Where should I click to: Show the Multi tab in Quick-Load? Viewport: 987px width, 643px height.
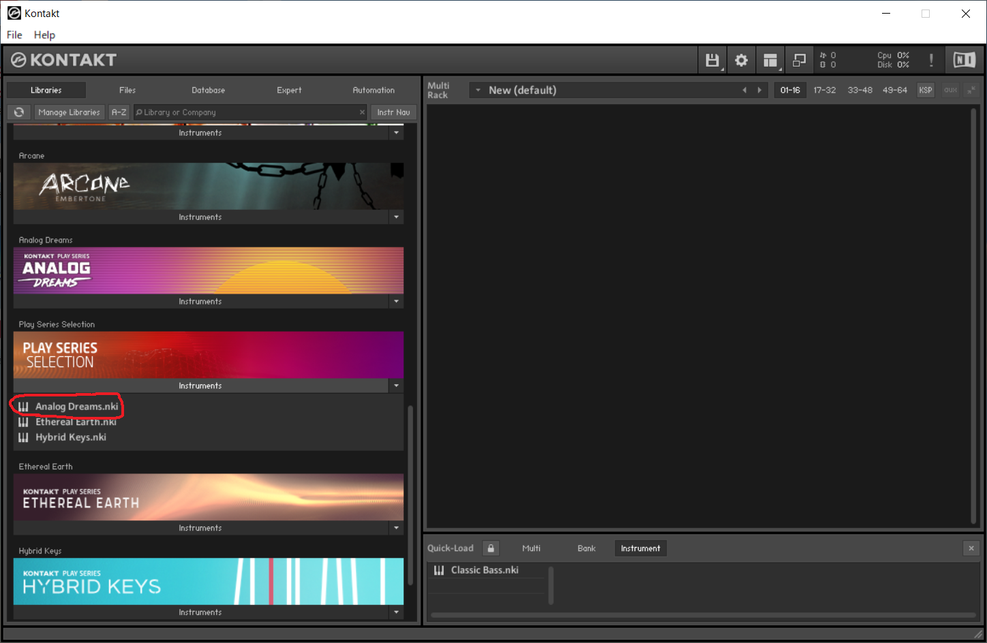(531, 548)
